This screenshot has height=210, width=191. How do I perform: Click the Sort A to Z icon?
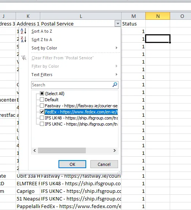click(24, 31)
